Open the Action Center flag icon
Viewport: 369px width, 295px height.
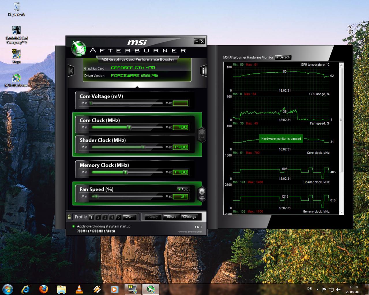(x=324, y=289)
